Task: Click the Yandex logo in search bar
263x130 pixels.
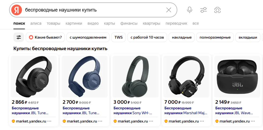Action: 16,10
